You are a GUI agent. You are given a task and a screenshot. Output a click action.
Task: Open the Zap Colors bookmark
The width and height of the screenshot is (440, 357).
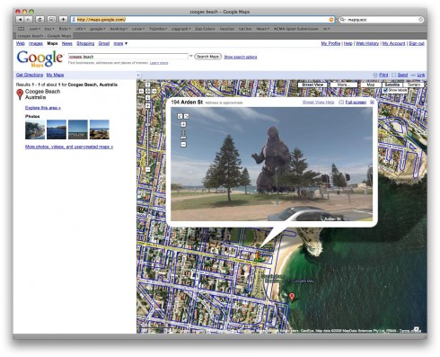coord(205,29)
